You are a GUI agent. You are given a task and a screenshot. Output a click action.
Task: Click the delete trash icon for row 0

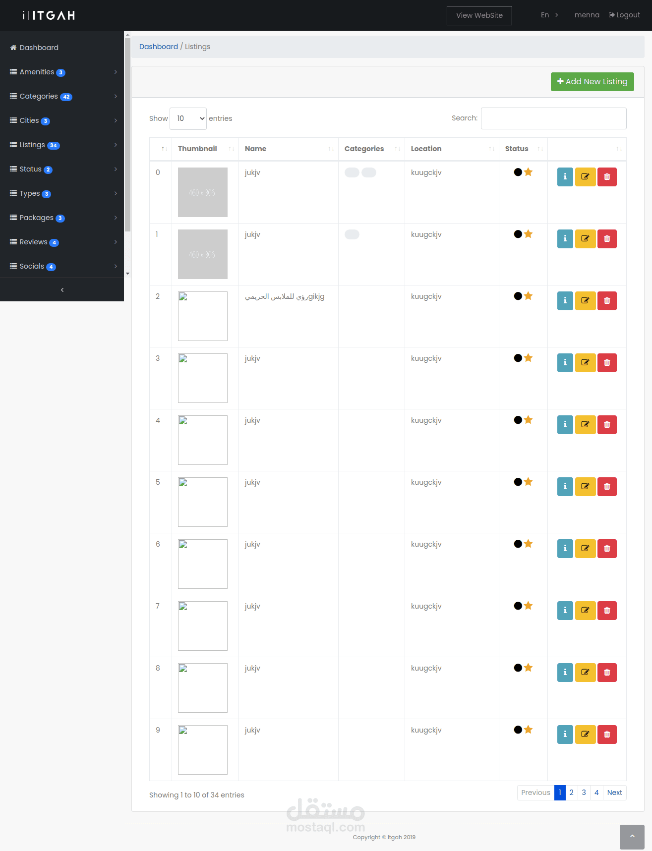pos(607,177)
